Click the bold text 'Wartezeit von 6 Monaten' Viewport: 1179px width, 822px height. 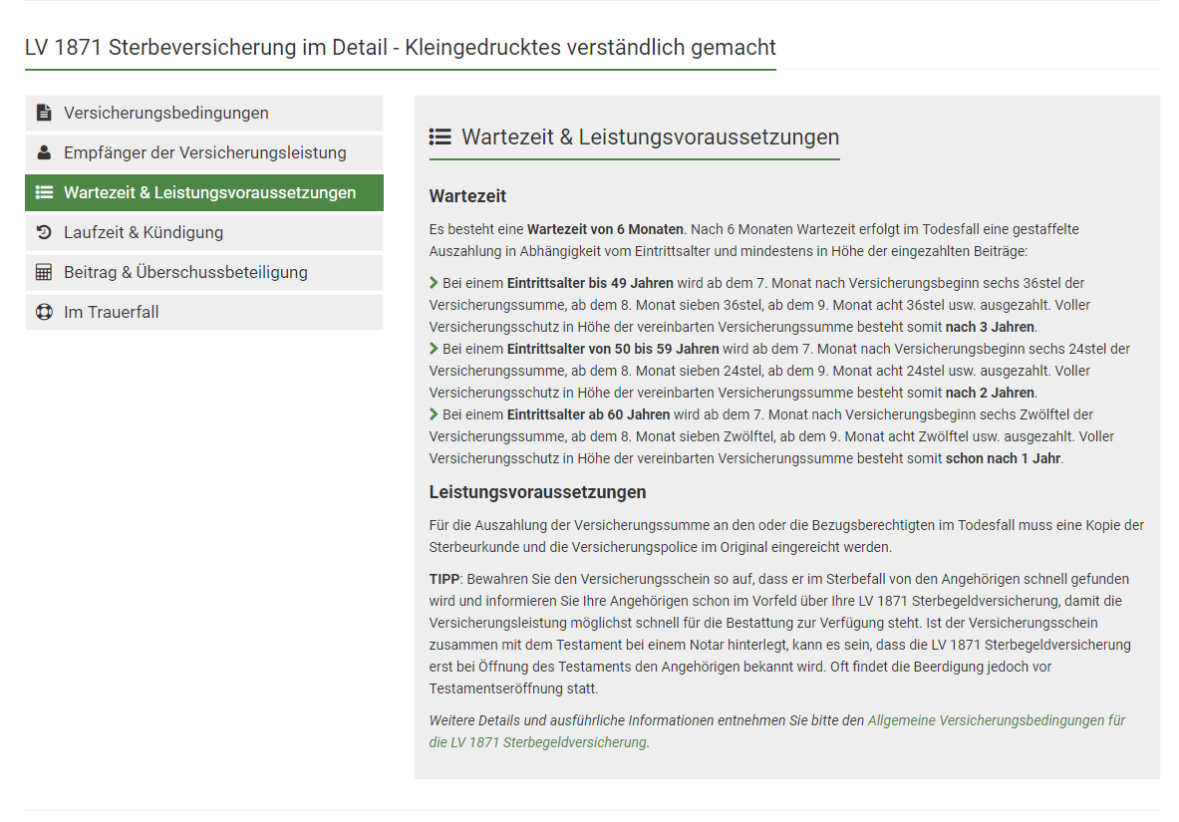tap(605, 229)
